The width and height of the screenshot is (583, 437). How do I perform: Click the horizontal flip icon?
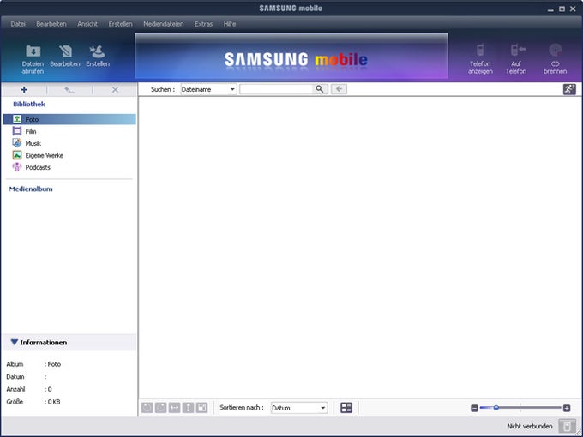174,408
